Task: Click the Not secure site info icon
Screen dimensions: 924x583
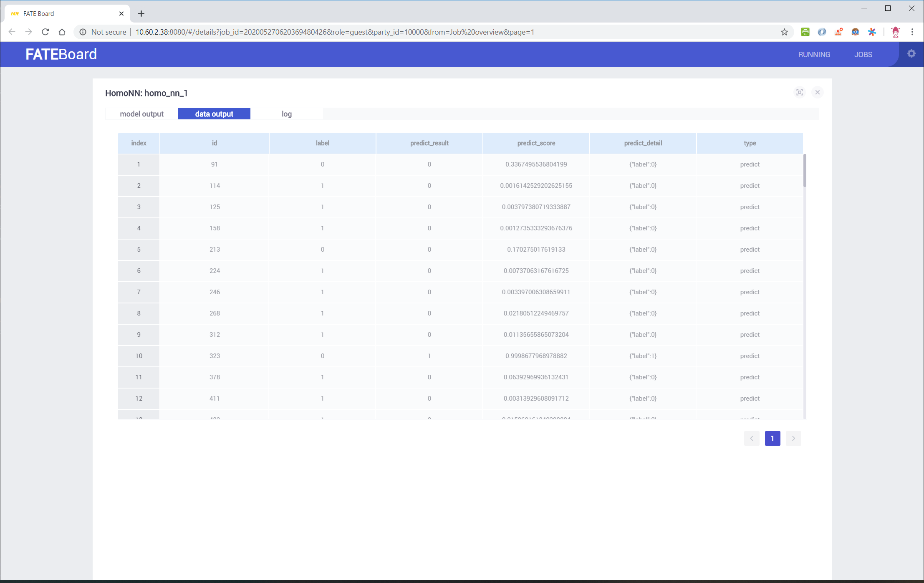Action: pyautogui.click(x=83, y=32)
